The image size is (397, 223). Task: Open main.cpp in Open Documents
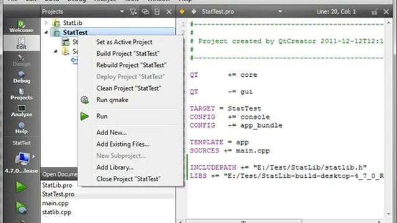click(x=55, y=203)
